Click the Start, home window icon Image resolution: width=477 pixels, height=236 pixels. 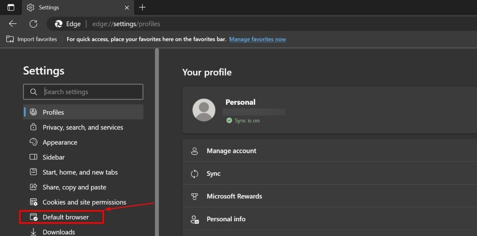pos(33,172)
